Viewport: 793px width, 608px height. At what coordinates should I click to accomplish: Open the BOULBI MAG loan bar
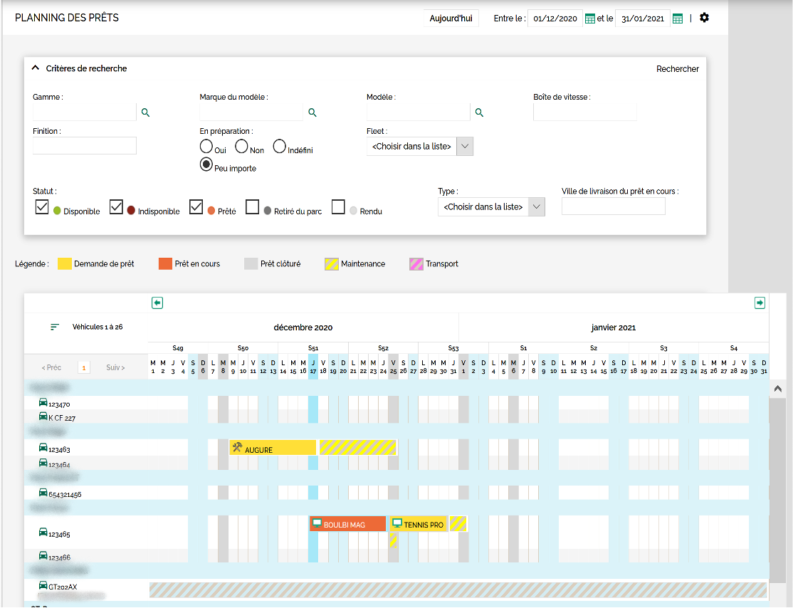(x=348, y=524)
